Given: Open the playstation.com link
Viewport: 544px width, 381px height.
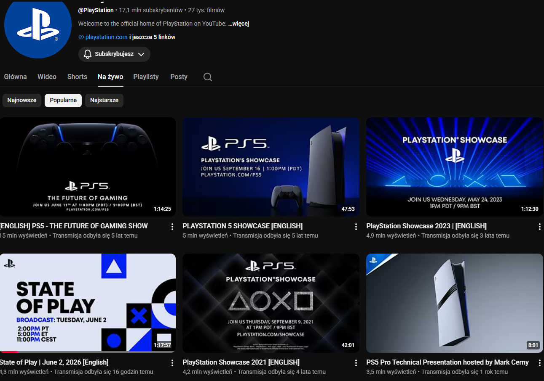Looking at the screenshot, I should [106, 37].
